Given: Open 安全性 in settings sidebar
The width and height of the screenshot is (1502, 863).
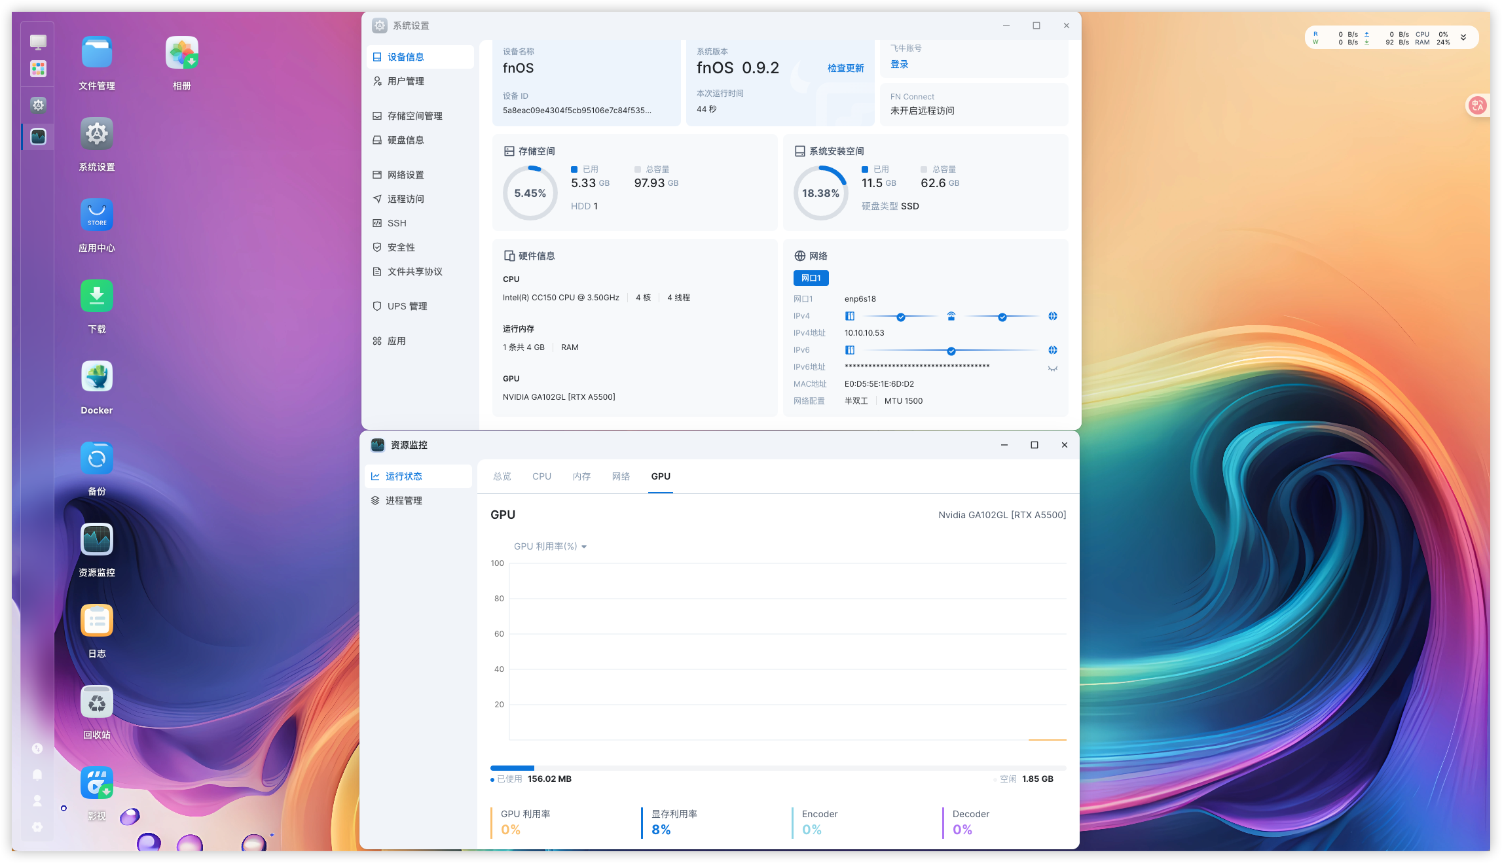Looking at the screenshot, I should (420, 247).
